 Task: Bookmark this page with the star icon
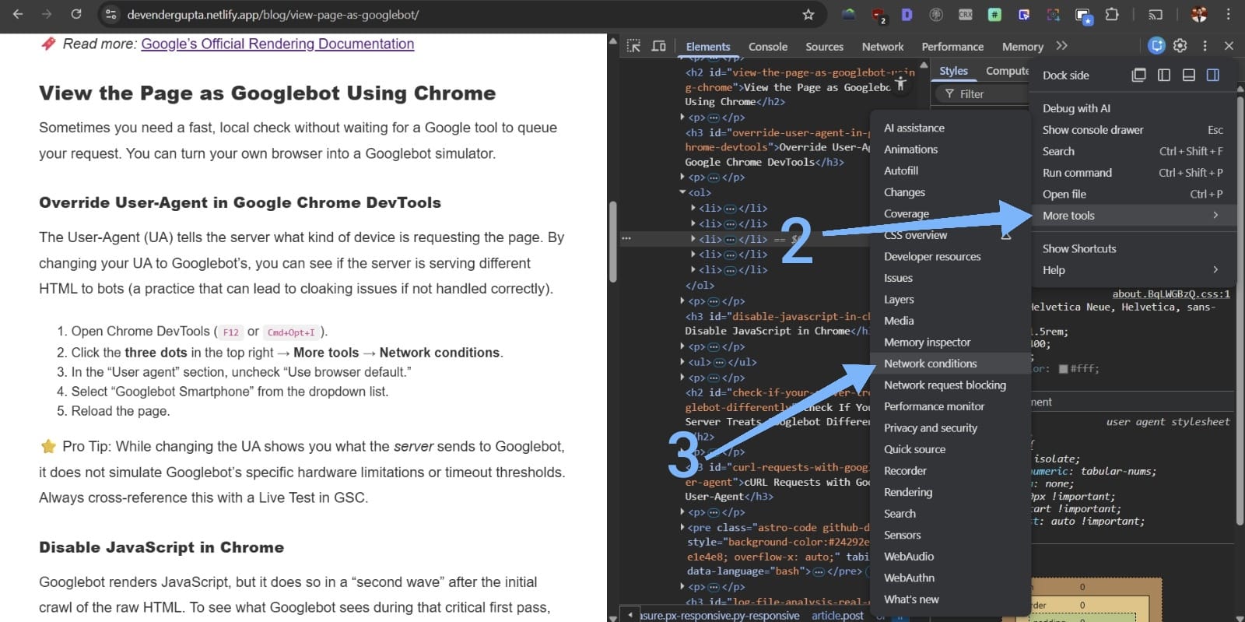tap(808, 14)
